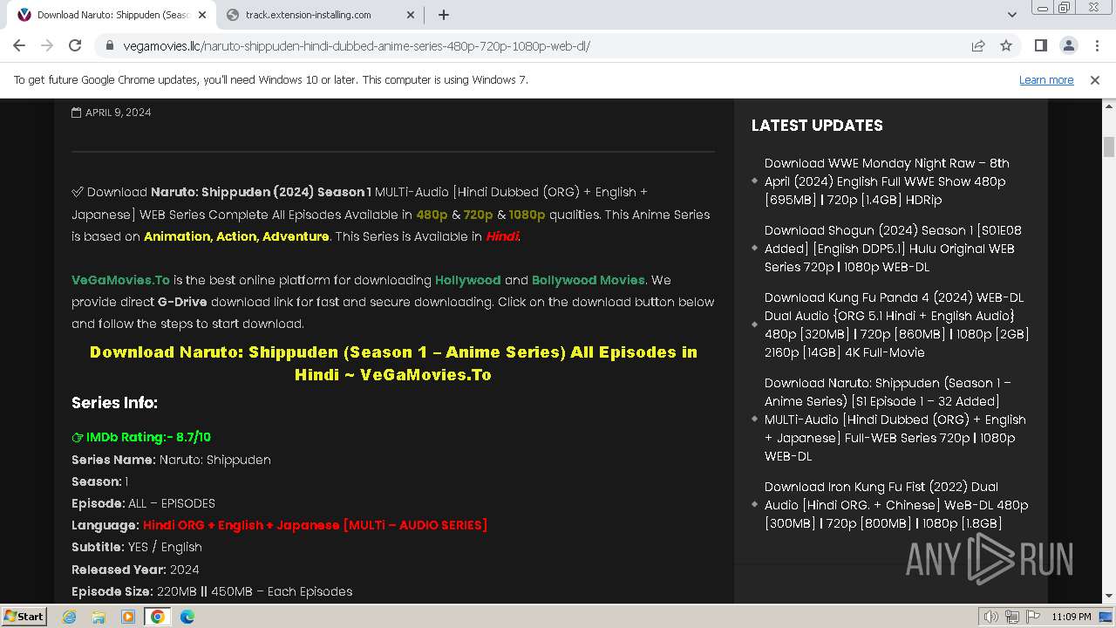
Task: Click the volume speaker tray icon
Action: coord(990,617)
